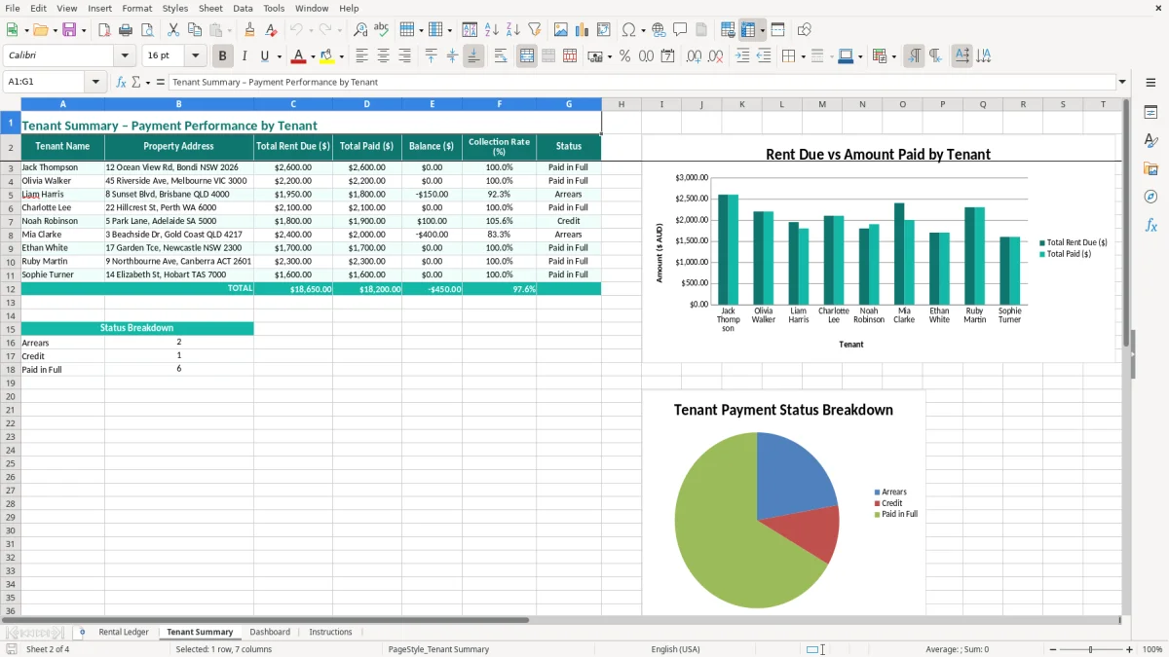Screen dimensions: 1169x657
Task: Click Clear Direct Formatting icon
Action: 271,30
